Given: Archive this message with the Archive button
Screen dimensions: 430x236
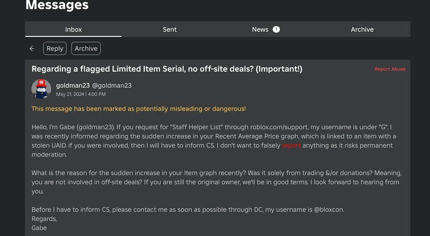Looking at the screenshot, I should (86, 49).
